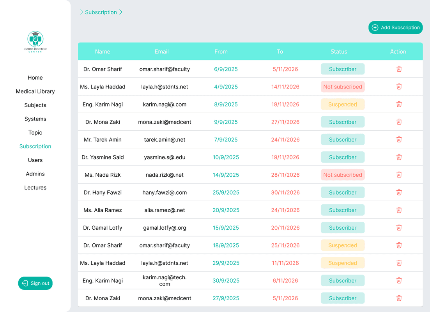Click the Status column header
Image resolution: width=430 pixels, height=312 pixels.
[x=339, y=51]
